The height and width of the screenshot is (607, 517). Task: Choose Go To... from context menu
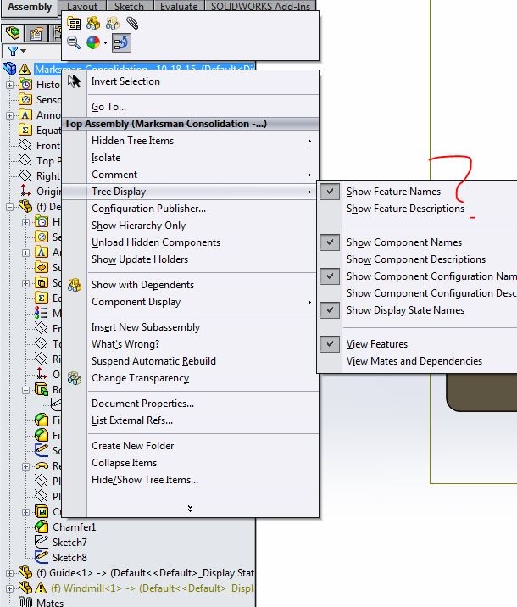[x=108, y=107]
